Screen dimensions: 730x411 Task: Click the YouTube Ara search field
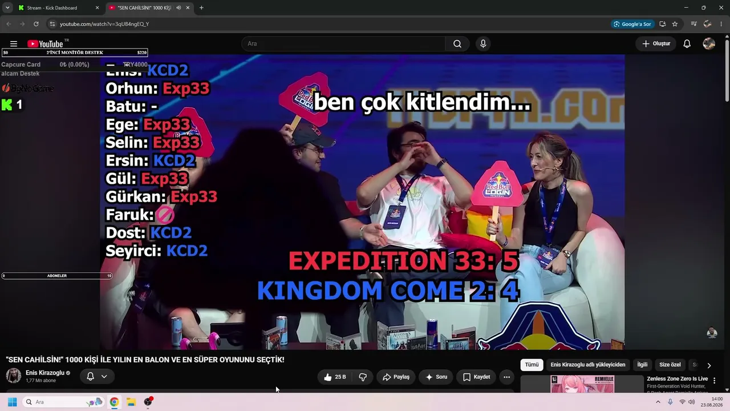343,44
